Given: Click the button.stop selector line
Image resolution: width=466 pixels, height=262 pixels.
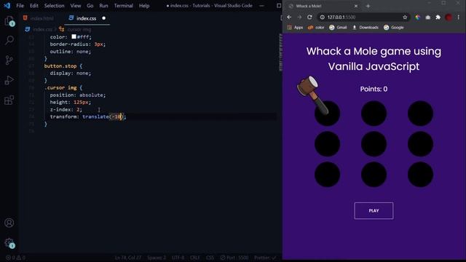Looking at the screenshot, I should click(63, 66).
